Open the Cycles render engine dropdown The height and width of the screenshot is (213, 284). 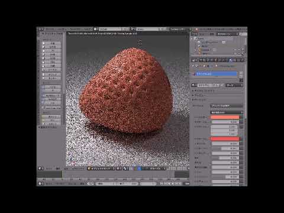pos(180,29)
